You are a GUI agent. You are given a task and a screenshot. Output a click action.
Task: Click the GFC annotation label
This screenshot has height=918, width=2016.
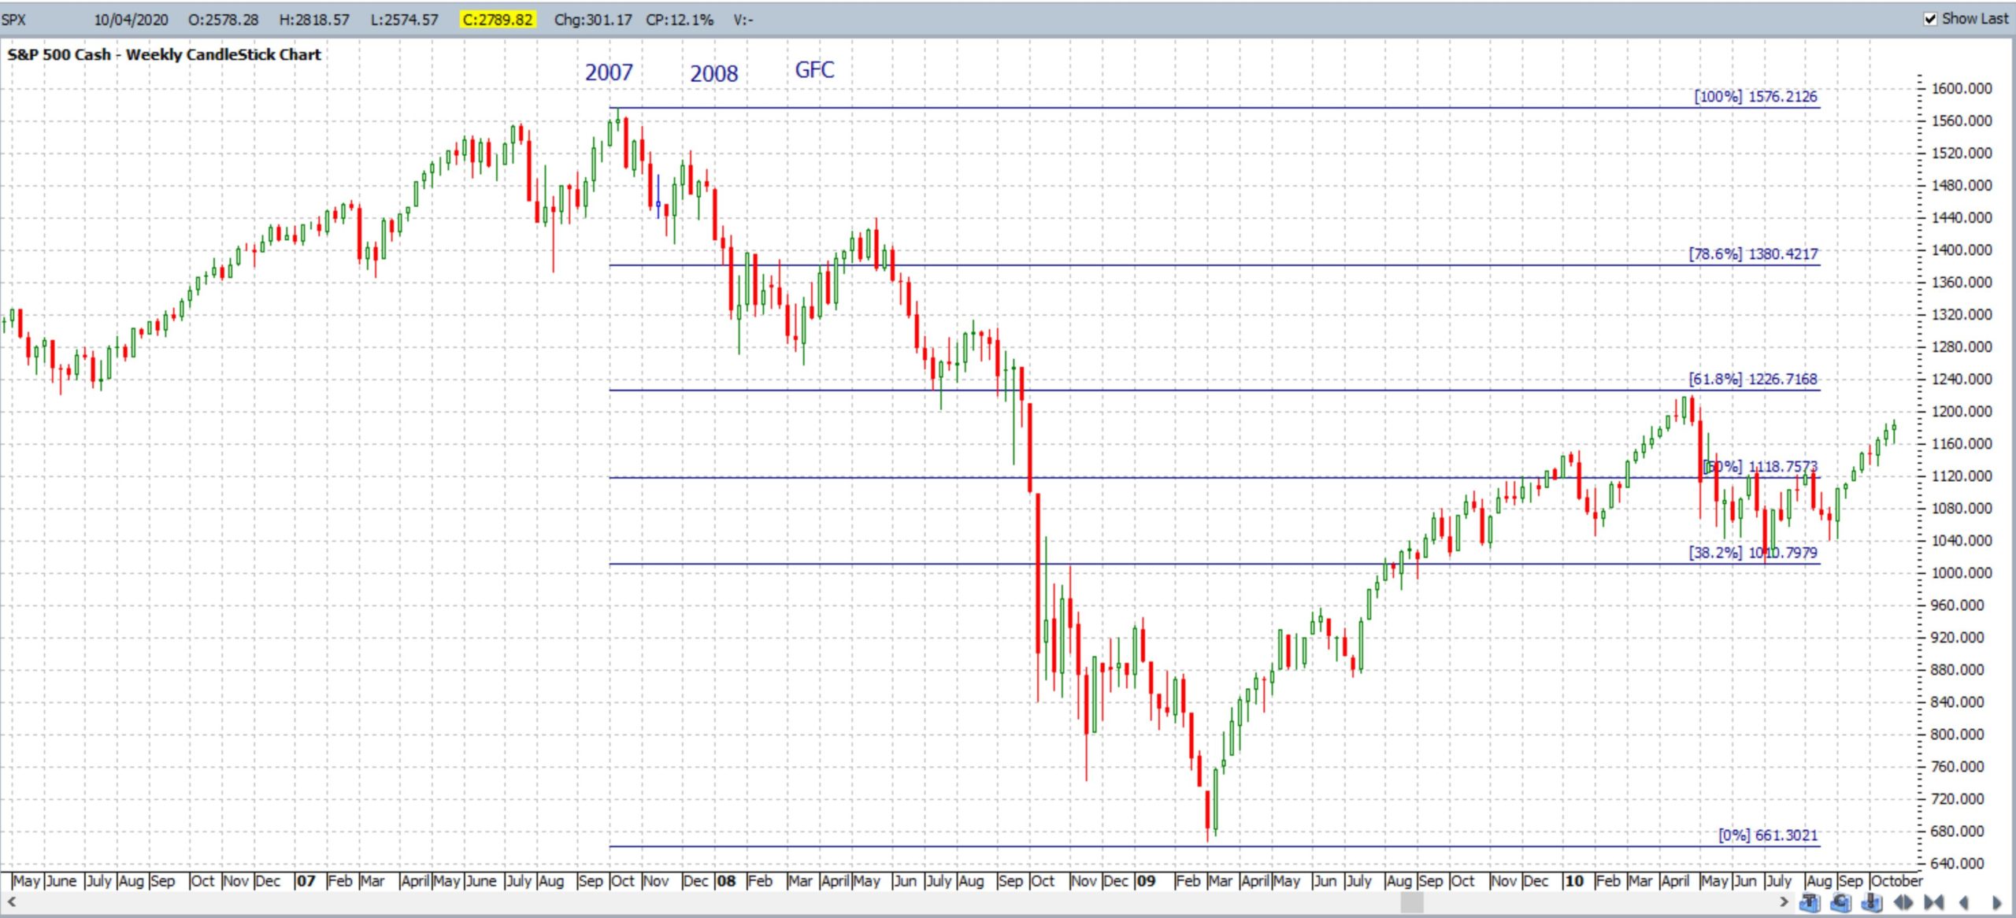coord(814,70)
